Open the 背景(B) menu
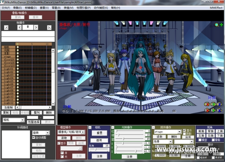 [56, 8]
